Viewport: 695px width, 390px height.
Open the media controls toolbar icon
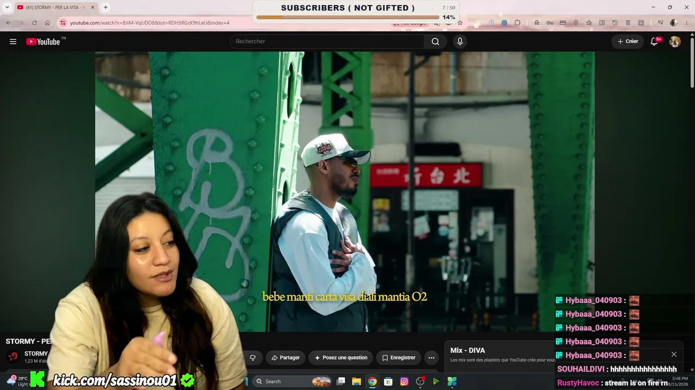pos(660,23)
